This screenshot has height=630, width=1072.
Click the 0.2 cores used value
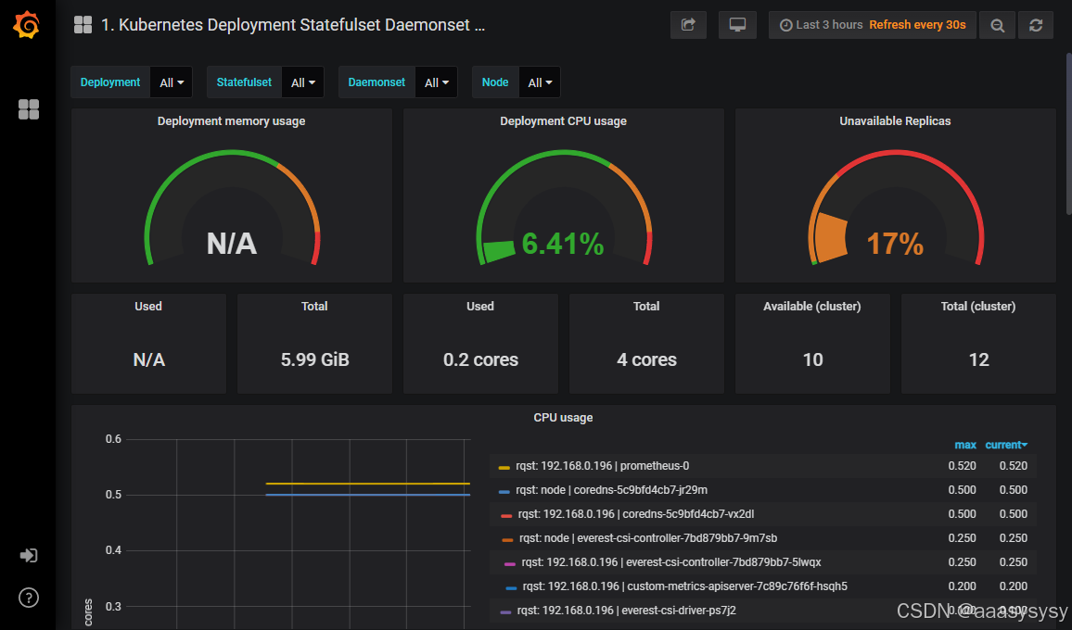click(x=480, y=359)
